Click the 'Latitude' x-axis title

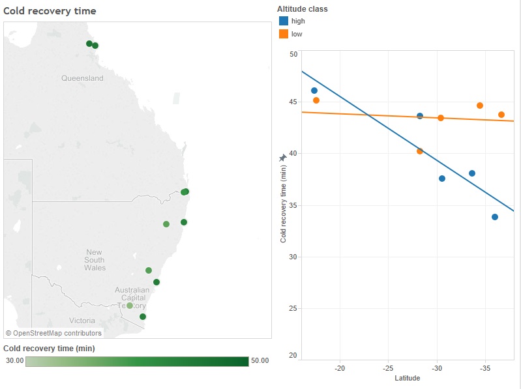click(x=408, y=378)
